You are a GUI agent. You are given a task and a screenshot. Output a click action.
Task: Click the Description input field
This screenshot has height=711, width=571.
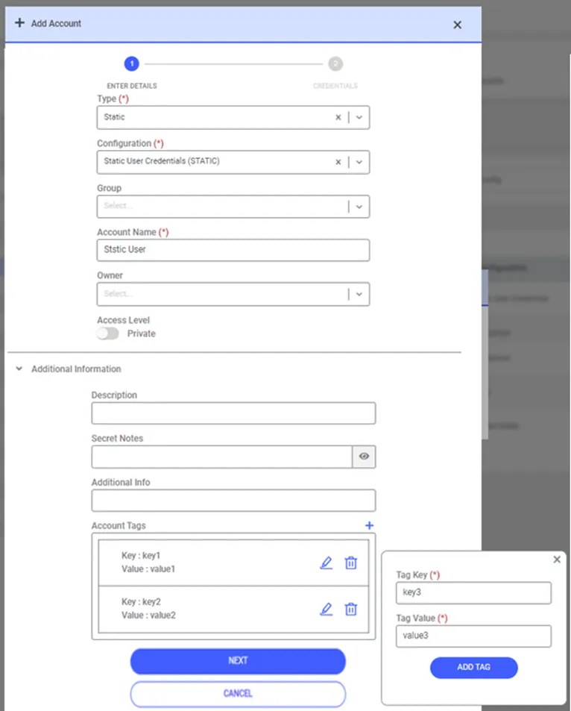233,413
